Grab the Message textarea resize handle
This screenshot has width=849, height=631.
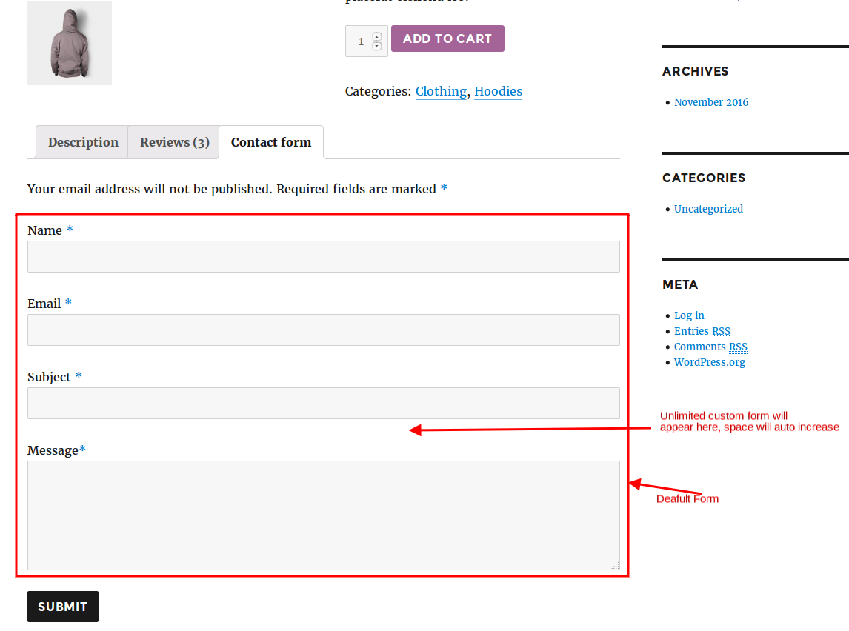pyautogui.click(x=615, y=565)
